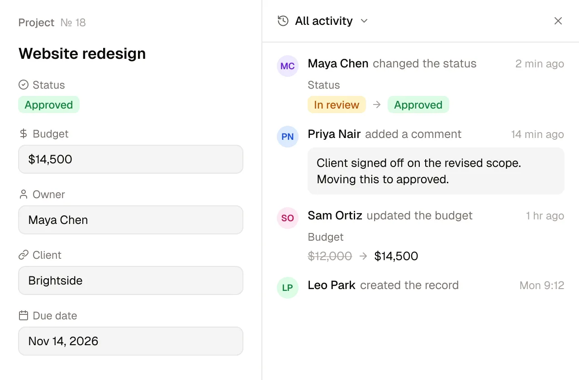Click the Status label in Maya's activity entry
The height and width of the screenshot is (380, 579).
tap(324, 85)
